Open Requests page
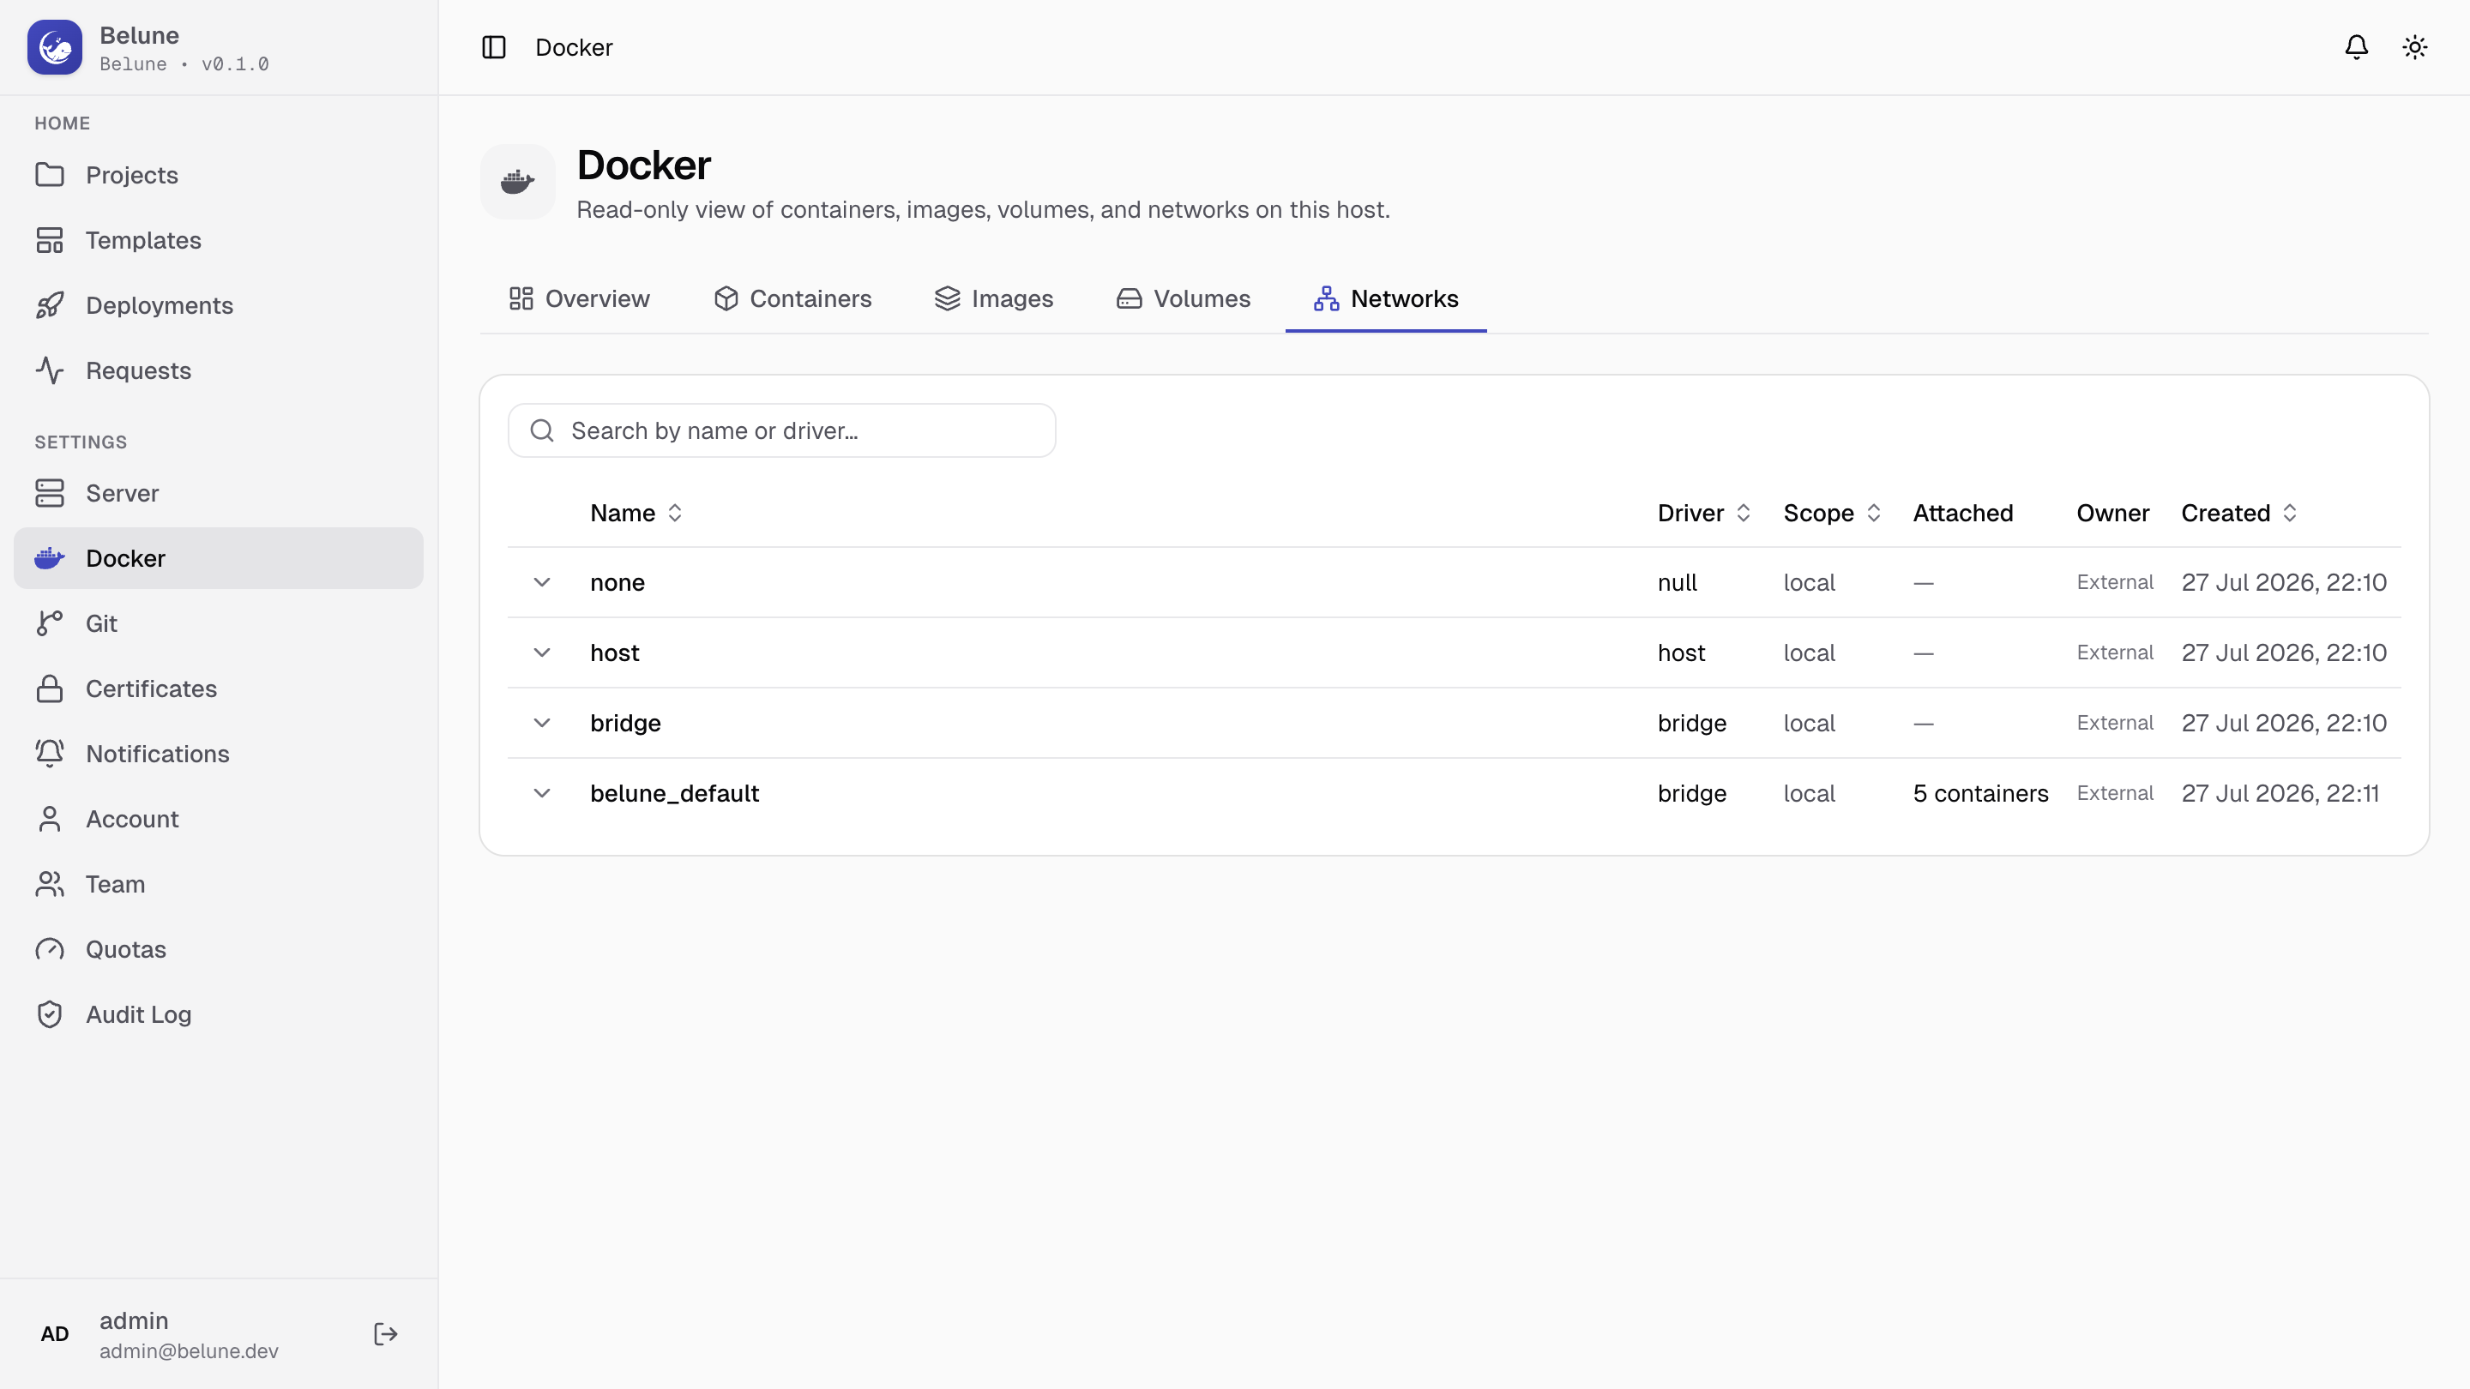2470x1389 pixels. [219, 370]
